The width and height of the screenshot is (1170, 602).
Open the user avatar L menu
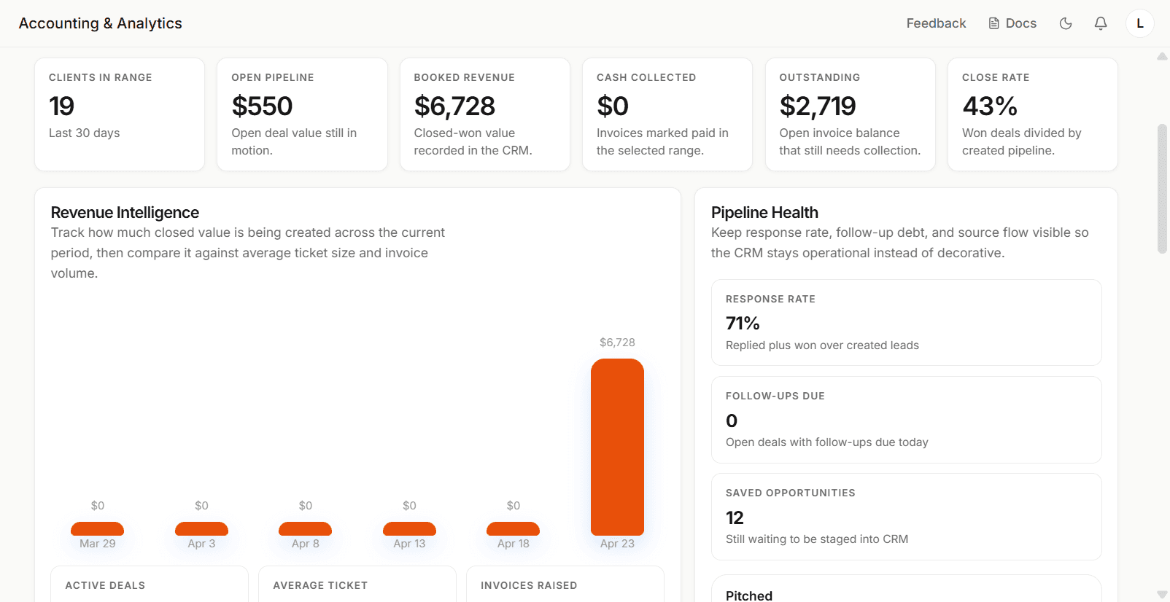[1140, 23]
